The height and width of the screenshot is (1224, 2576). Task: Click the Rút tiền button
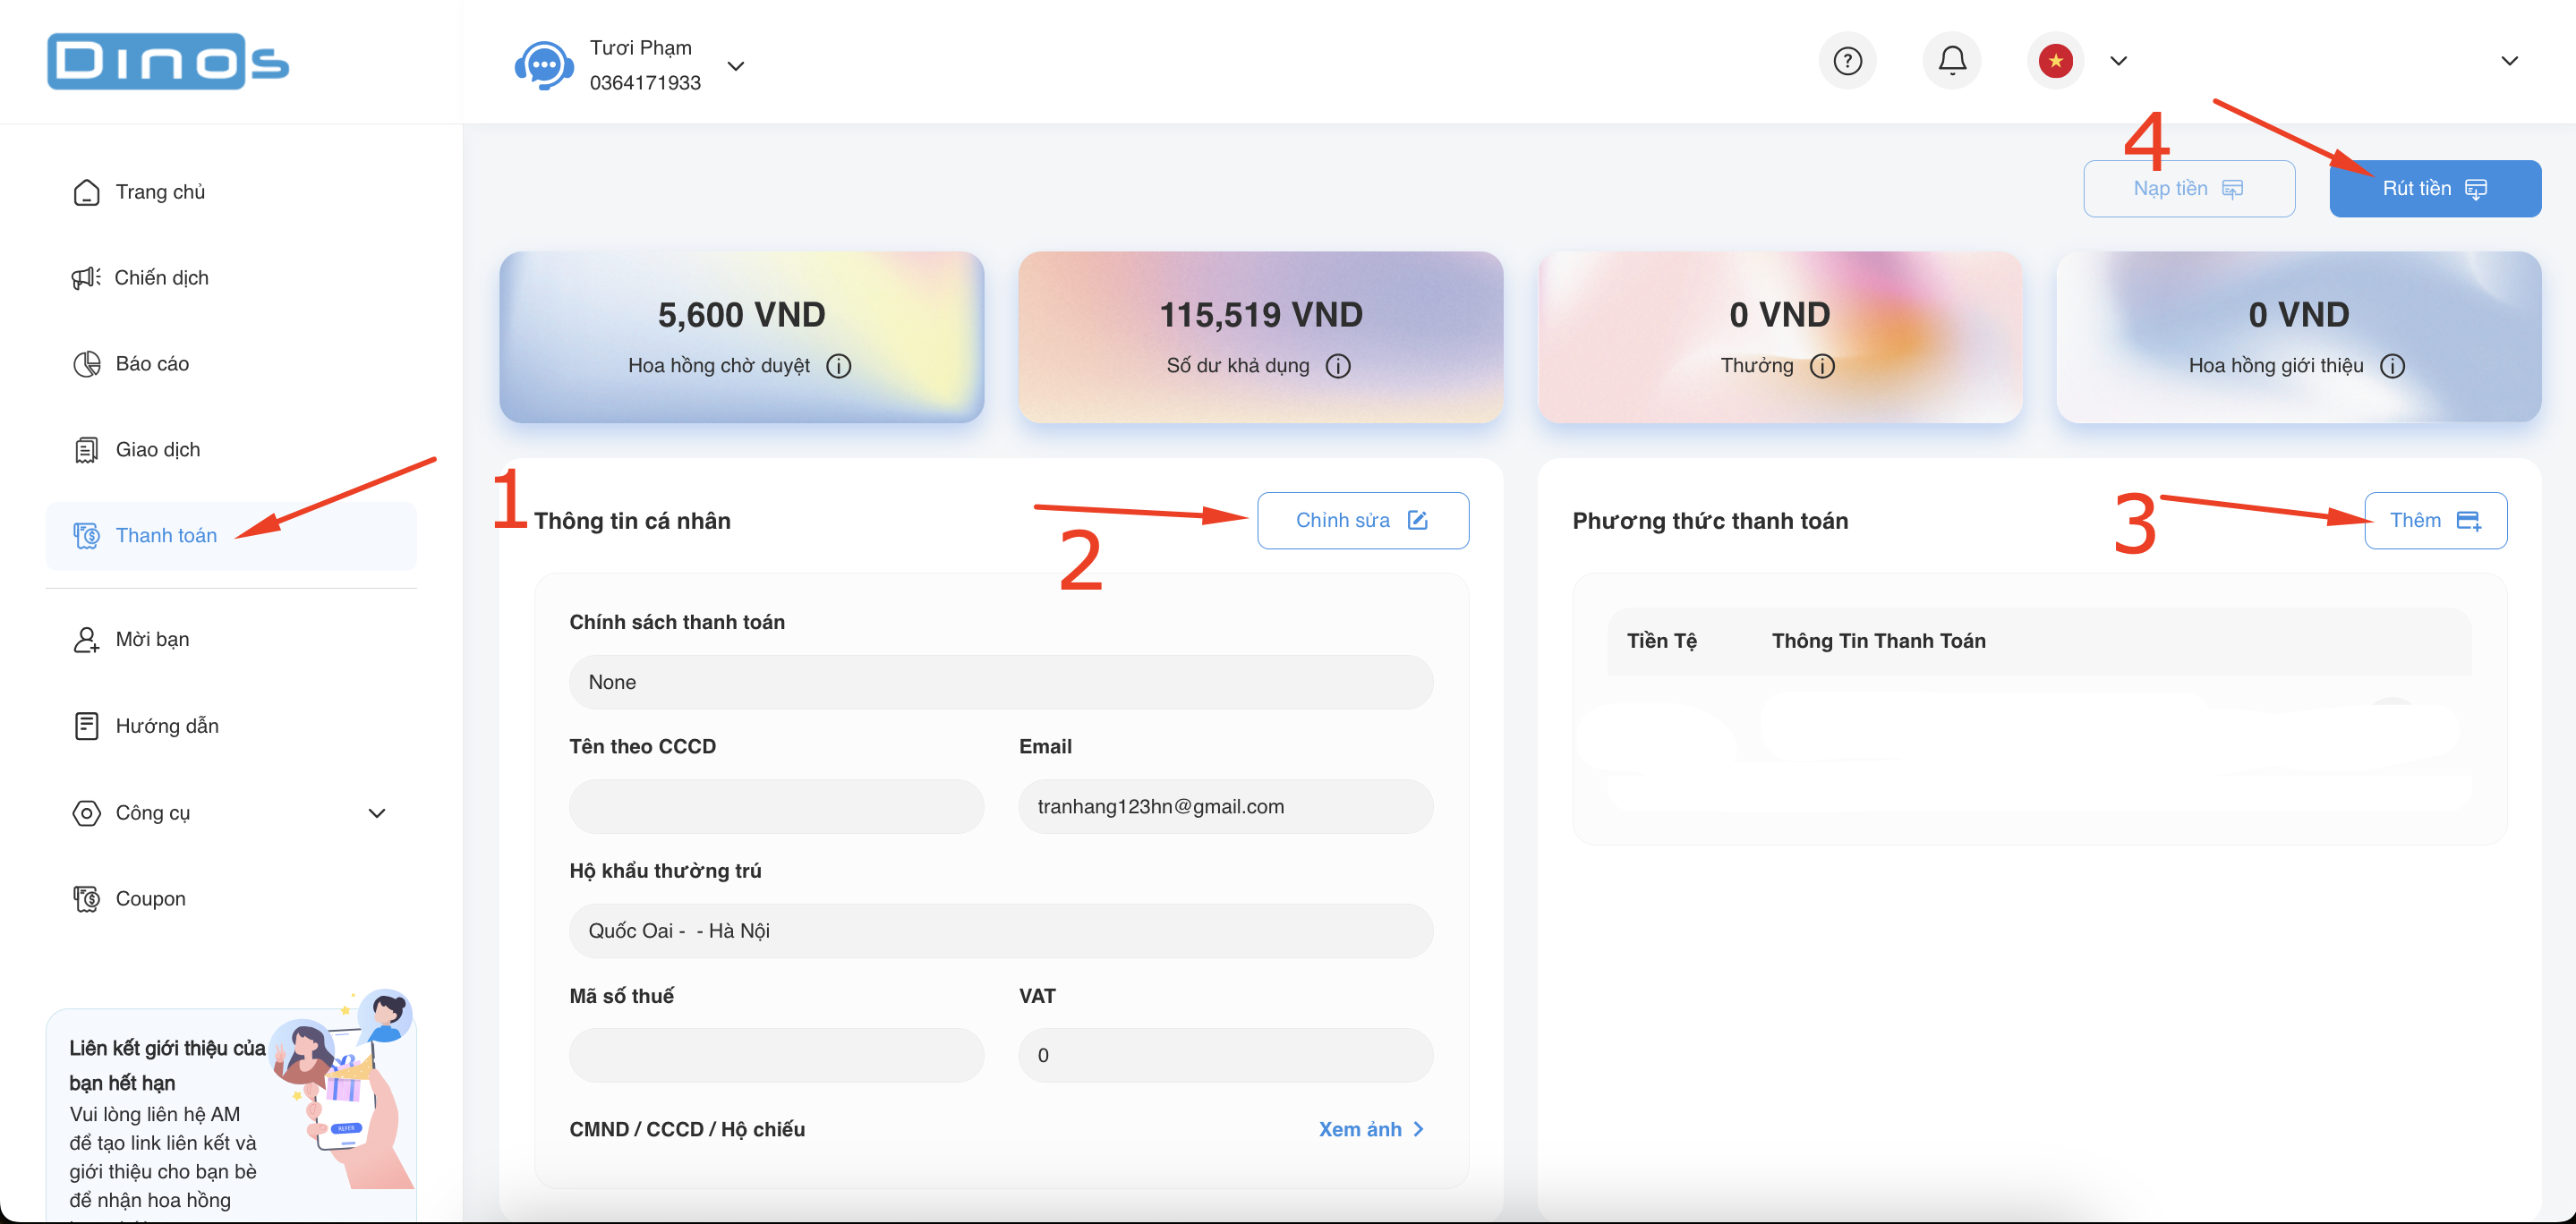click(x=2435, y=188)
